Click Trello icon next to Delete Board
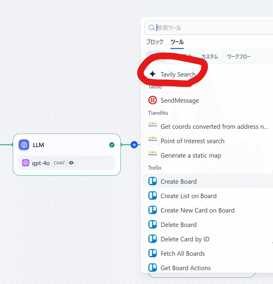This screenshot has width=273, height=284. coord(153,225)
